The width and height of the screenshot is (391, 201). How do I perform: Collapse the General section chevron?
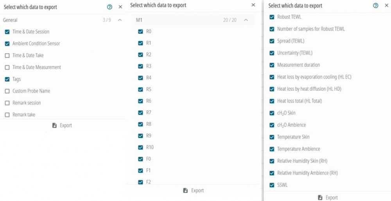(120, 20)
